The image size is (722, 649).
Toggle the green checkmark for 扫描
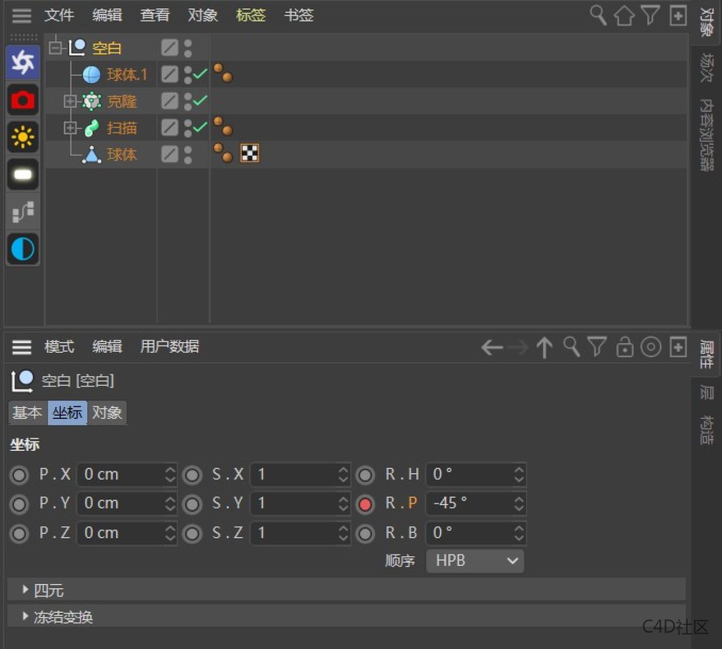pos(200,127)
